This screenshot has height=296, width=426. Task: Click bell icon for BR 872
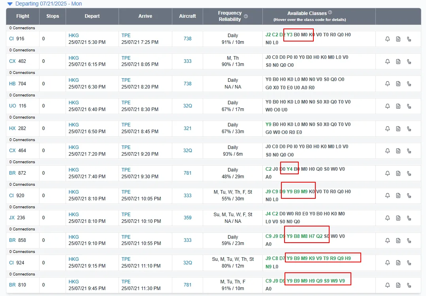[x=387, y=173]
